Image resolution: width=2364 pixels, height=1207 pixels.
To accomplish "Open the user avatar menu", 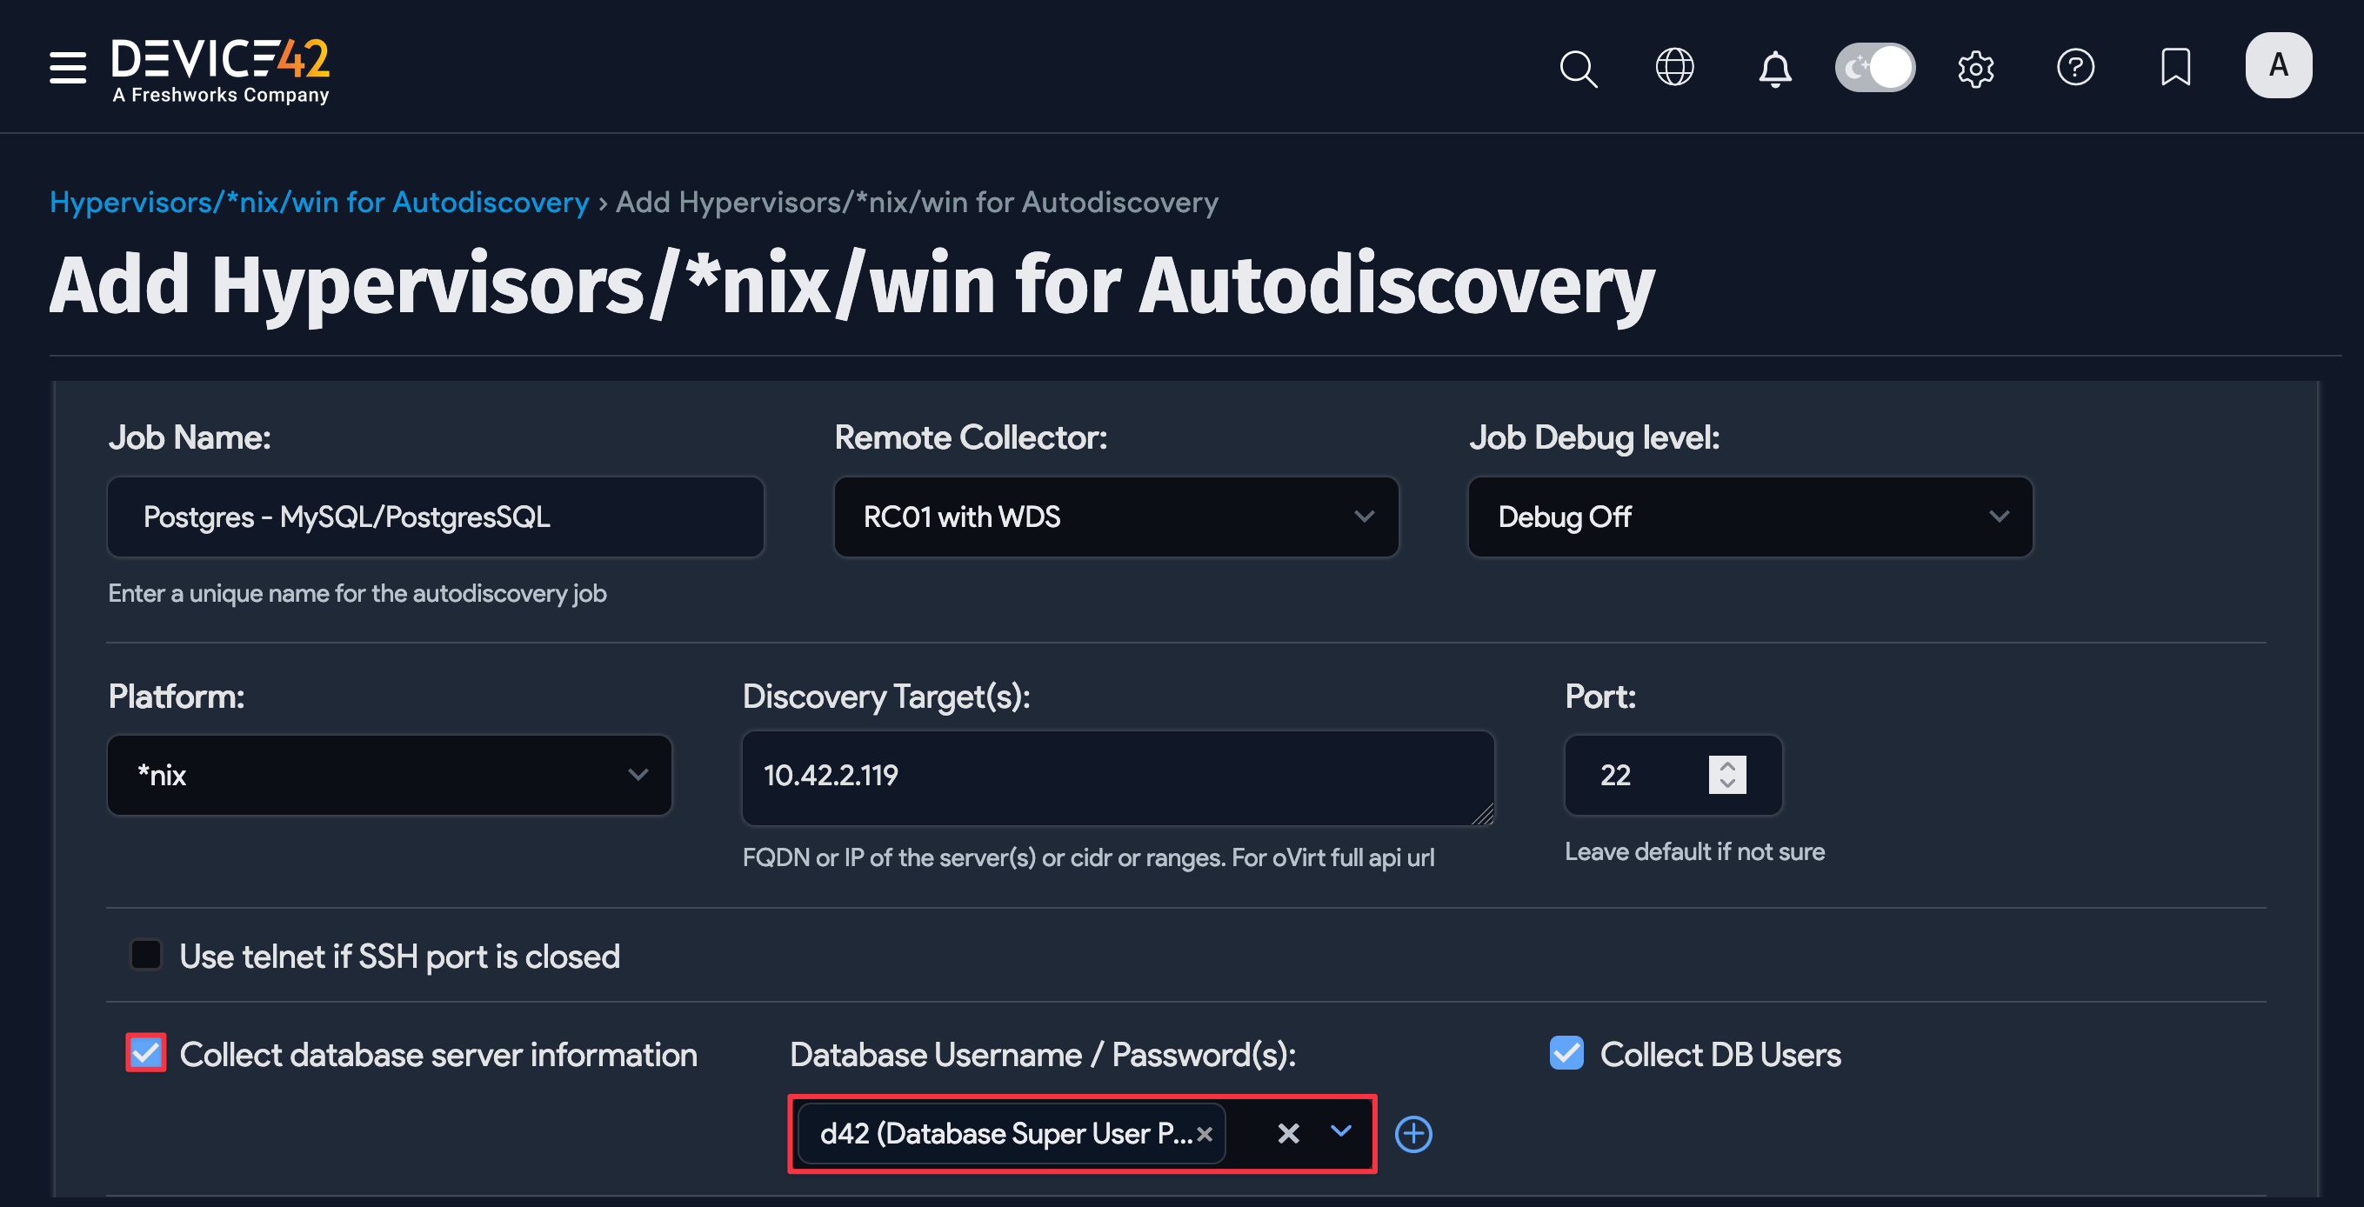I will [2278, 65].
